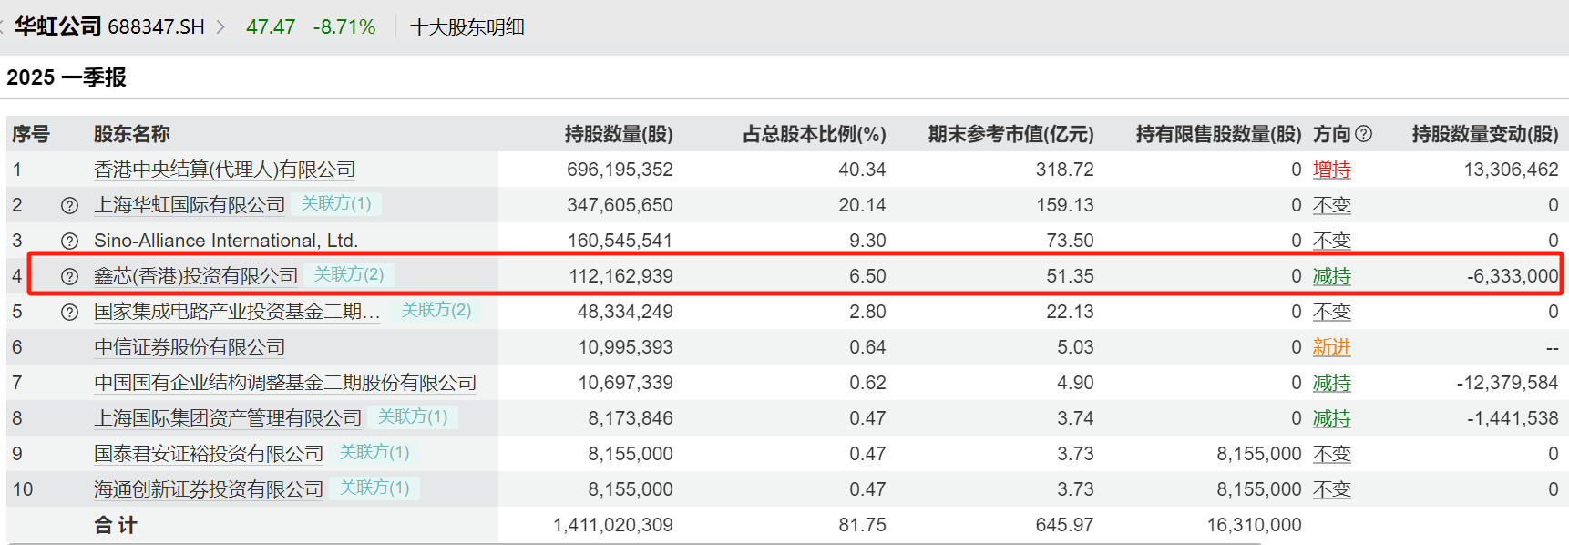Click 不变 direction link for 上海华虹国际有限公司
The height and width of the screenshot is (545, 1569).
click(x=1332, y=205)
